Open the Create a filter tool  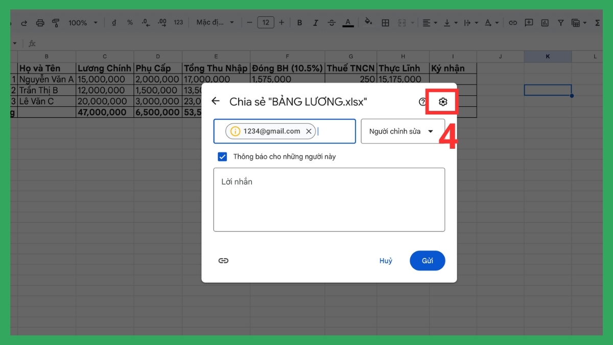560,22
